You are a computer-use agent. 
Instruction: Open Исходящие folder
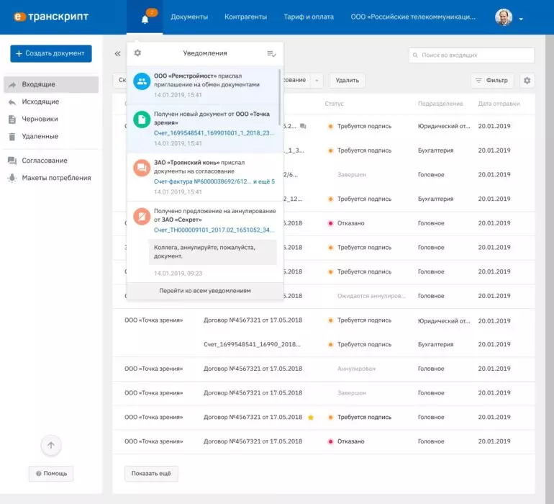pyautogui.click(x=40, y=102)
